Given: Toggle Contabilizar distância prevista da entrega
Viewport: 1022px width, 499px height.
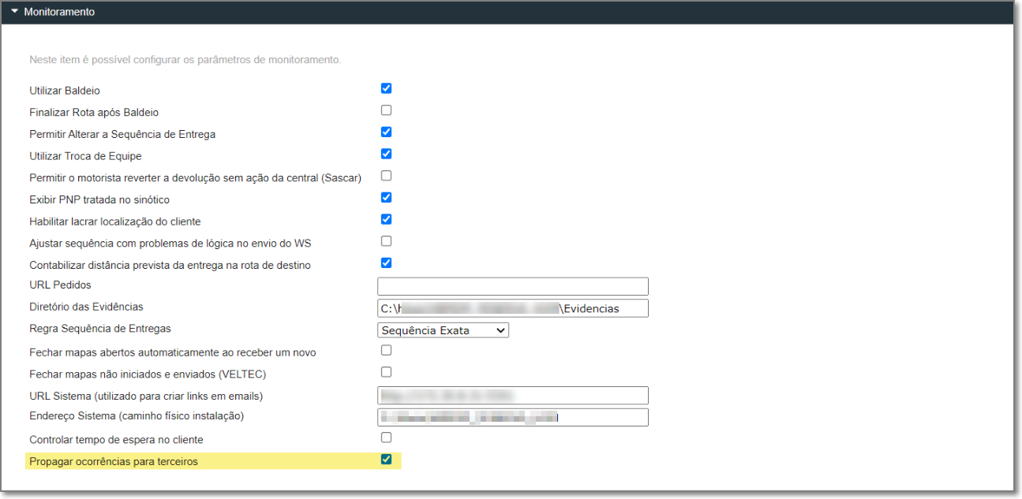Looking at the screenshot, I should (386, 263).
